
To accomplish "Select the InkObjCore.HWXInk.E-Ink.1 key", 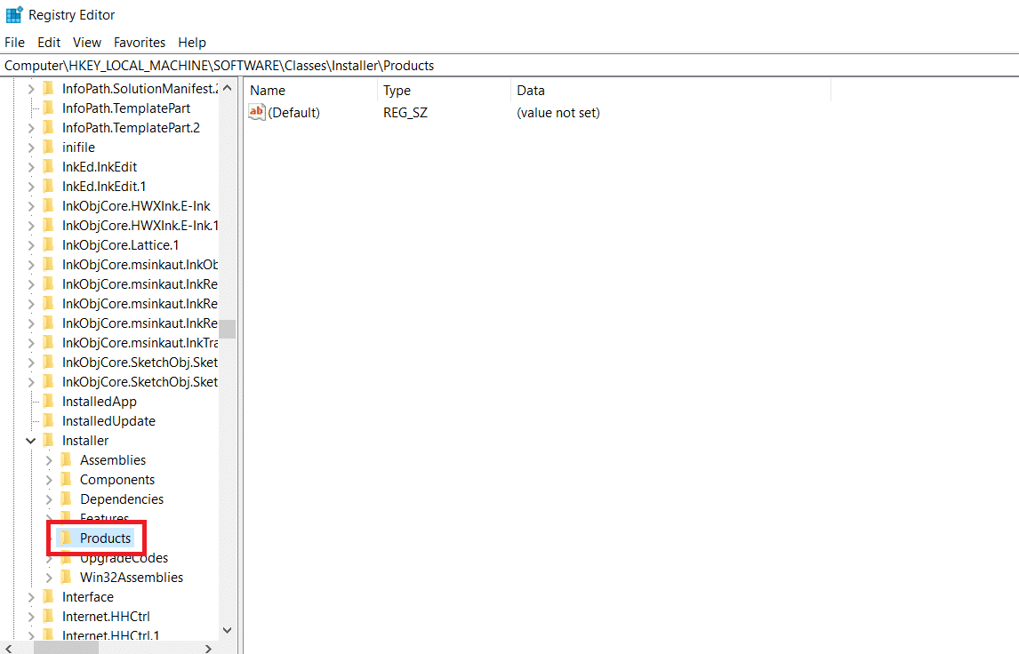I will (x=140, y=226).
